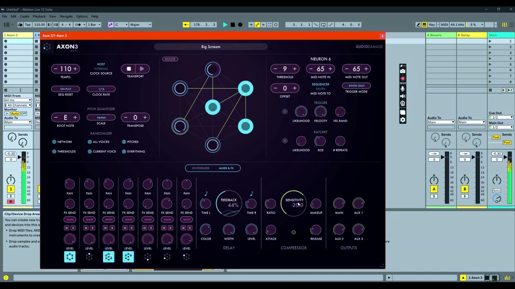515x289 pixels.
Task: Open the Cue Out dropdown
Action: click(x=501, y=117)
